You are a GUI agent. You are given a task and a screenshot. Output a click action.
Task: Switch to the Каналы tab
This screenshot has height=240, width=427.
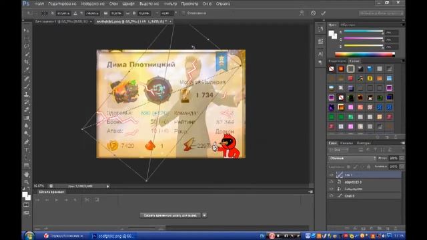pyautogui.click(x=346, y=143)
